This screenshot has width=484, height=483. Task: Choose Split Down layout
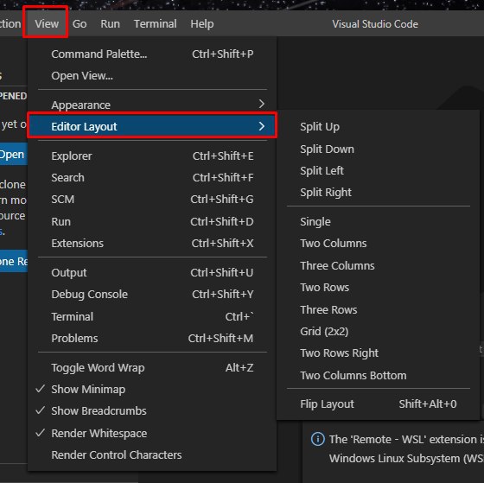point(379,149)
